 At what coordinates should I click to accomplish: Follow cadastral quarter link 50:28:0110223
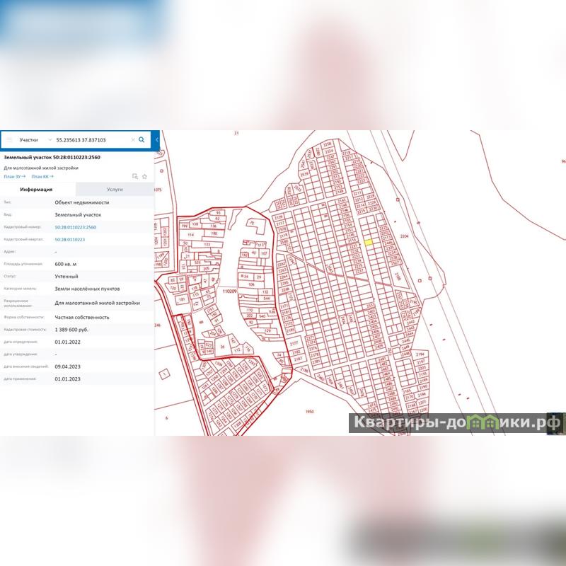[69, 240]
